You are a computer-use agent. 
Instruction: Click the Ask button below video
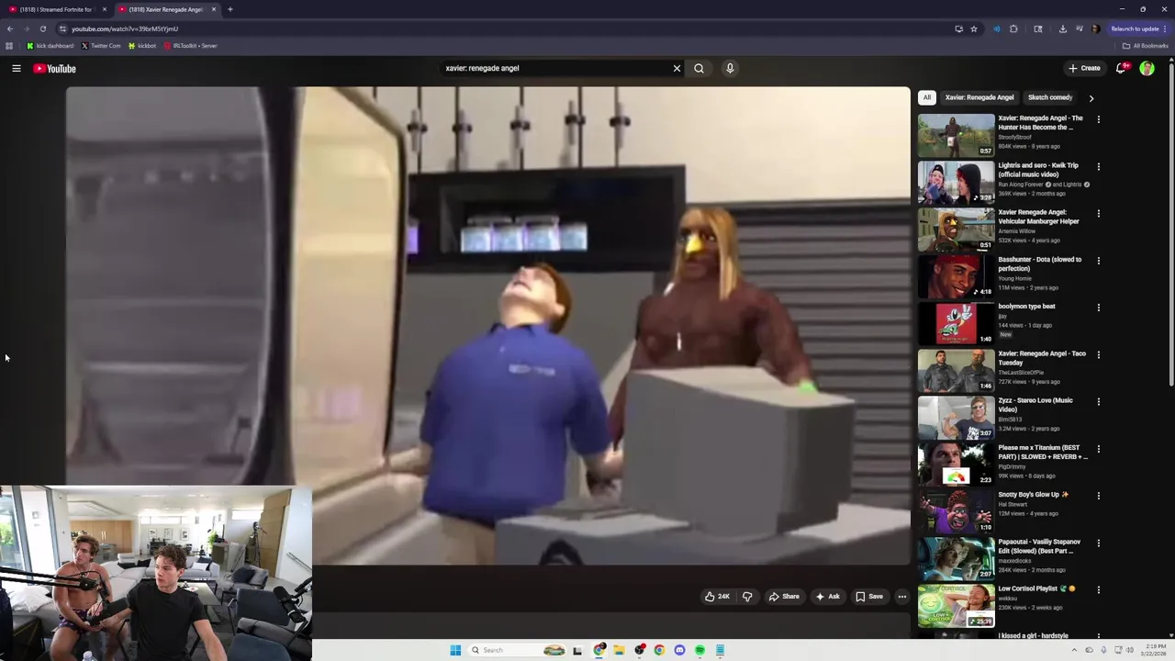coord(827,597)
